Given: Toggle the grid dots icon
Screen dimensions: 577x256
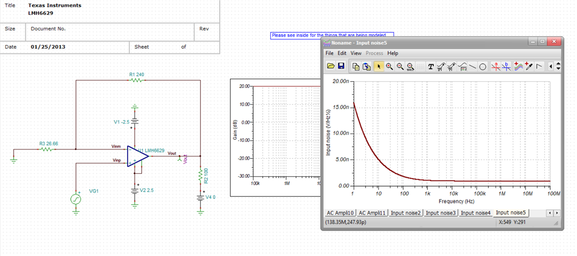Looking at the screenshot, I should [x=420, y=67].
